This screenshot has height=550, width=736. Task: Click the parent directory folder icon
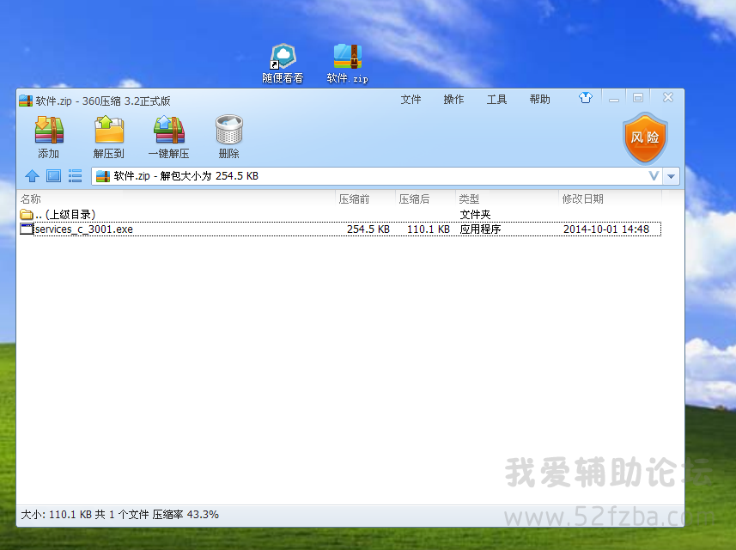(27, 215)
